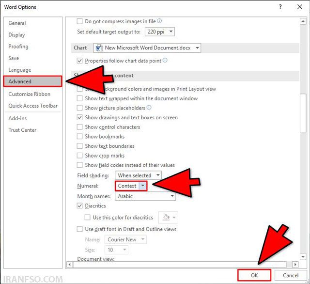The height and width of the screenshot is (284, 310).
Task: Click info icon next to Show picture placeholders
Action: point(149,108)
